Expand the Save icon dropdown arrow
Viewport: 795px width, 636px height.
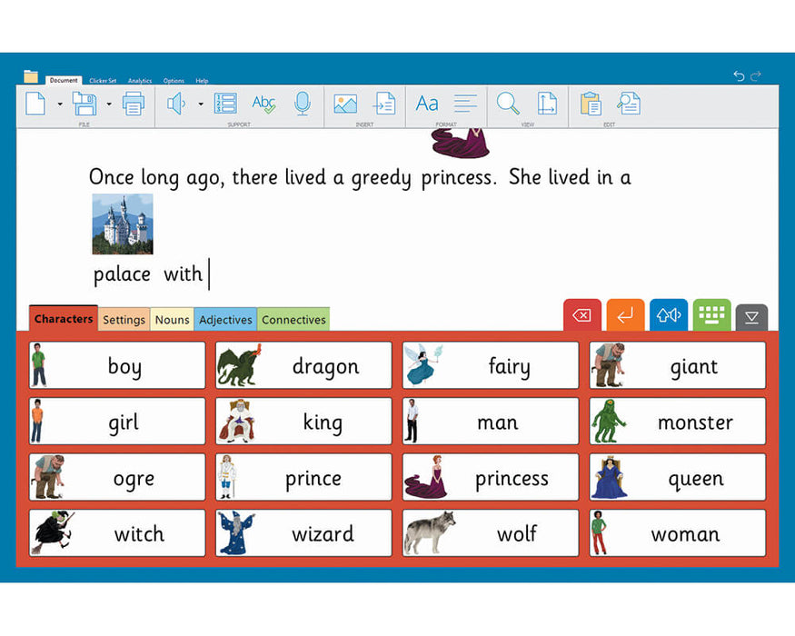click(x=109, y=104)
